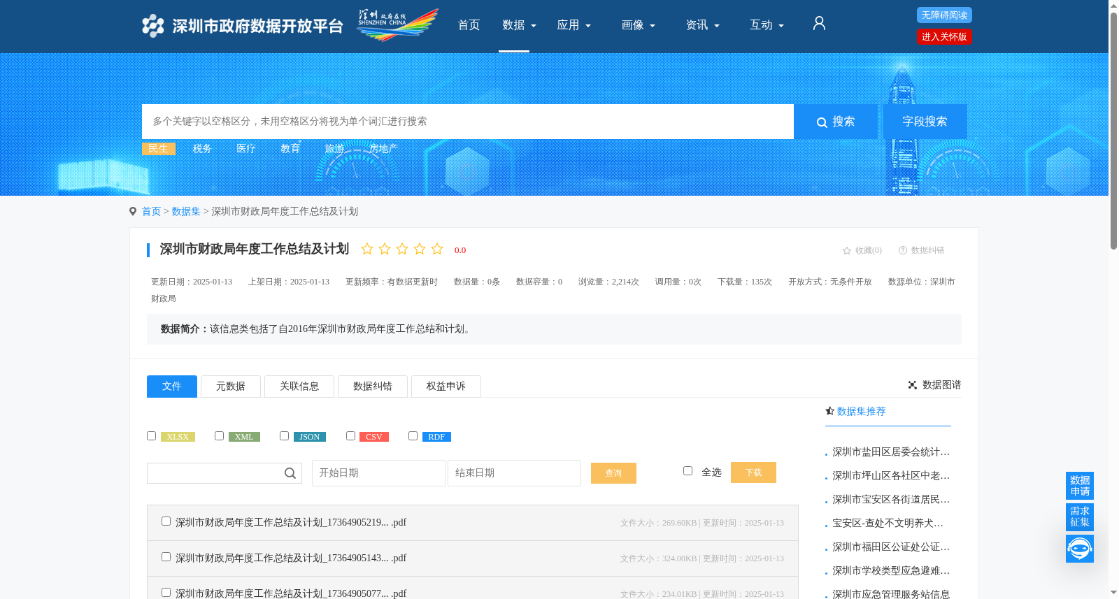Click the Shenzhen China rainbow logo
1119x599 pixels.
[x=398, y=25]
